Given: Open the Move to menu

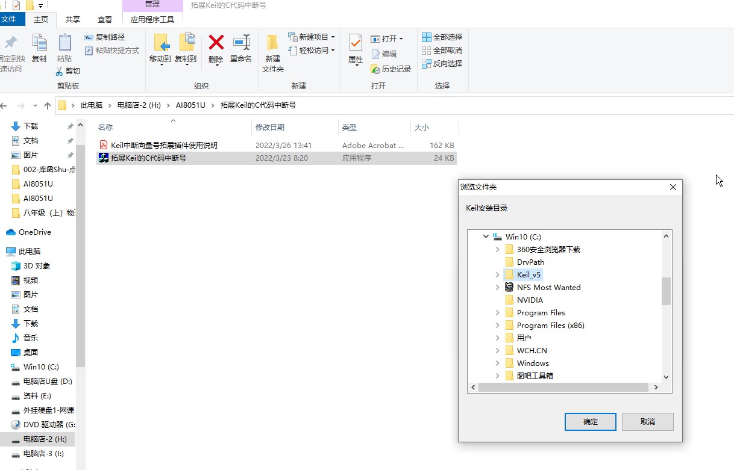Looking at the screenshot, I should (160, 49).
